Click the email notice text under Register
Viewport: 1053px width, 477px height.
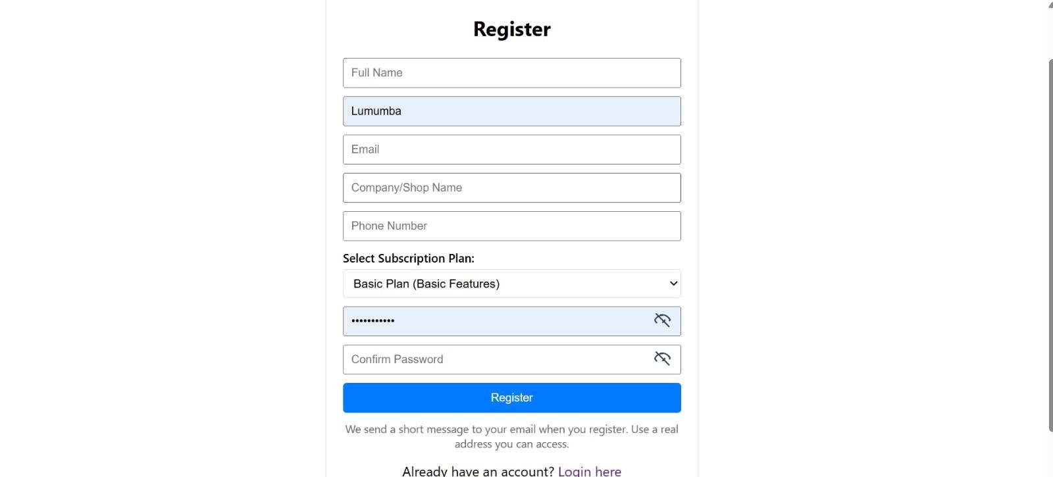coord(511,436)
